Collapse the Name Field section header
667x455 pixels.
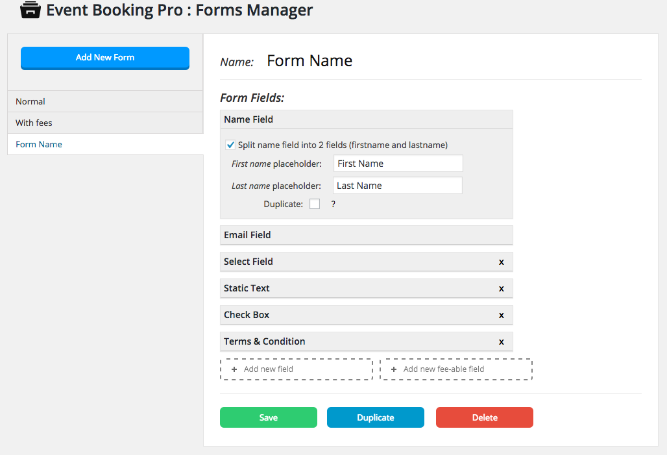tap(366, 119)
